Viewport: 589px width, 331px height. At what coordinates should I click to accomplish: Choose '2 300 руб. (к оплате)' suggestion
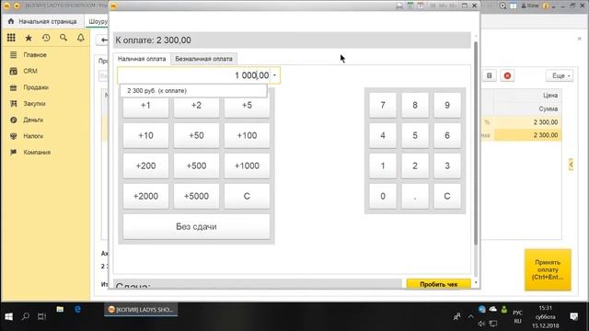click(194, 90)
